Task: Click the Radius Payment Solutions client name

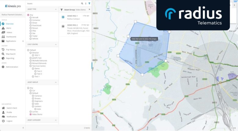Action: pos(13,15)
